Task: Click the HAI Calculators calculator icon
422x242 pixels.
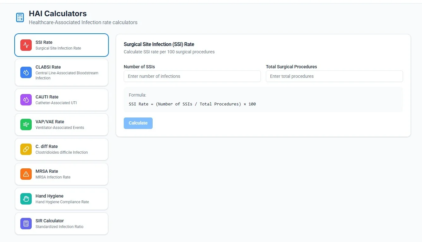Action: (20, 18)
